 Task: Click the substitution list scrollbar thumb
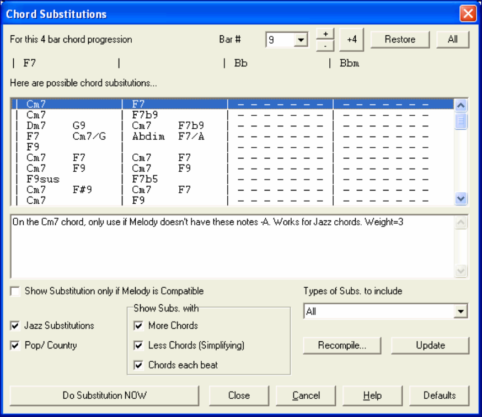[x=460, y=121]
